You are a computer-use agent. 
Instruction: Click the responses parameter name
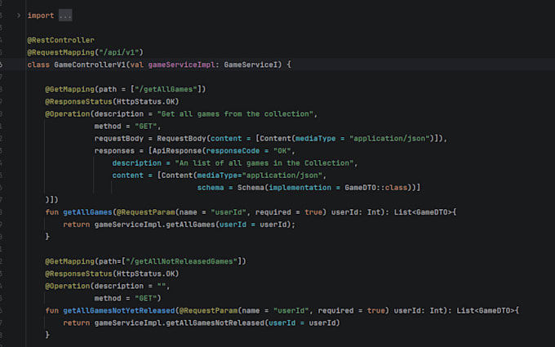pyautogui.click(x=114, y=151)
